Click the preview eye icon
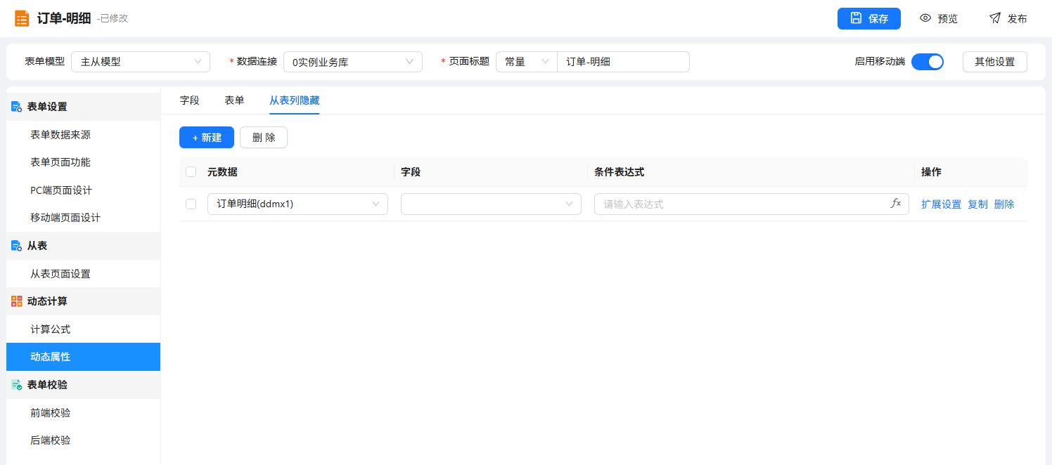1052x465 pixels. pyautogui.click(x=925, y=18)
